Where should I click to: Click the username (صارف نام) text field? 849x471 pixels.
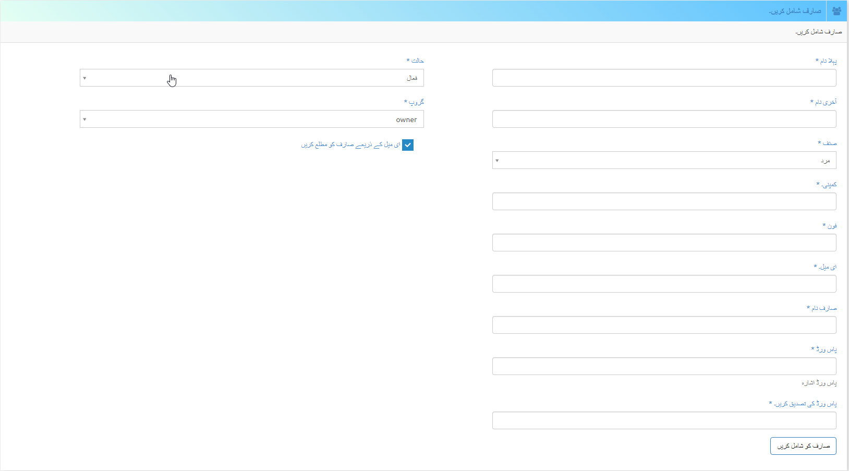coord(664,325)
